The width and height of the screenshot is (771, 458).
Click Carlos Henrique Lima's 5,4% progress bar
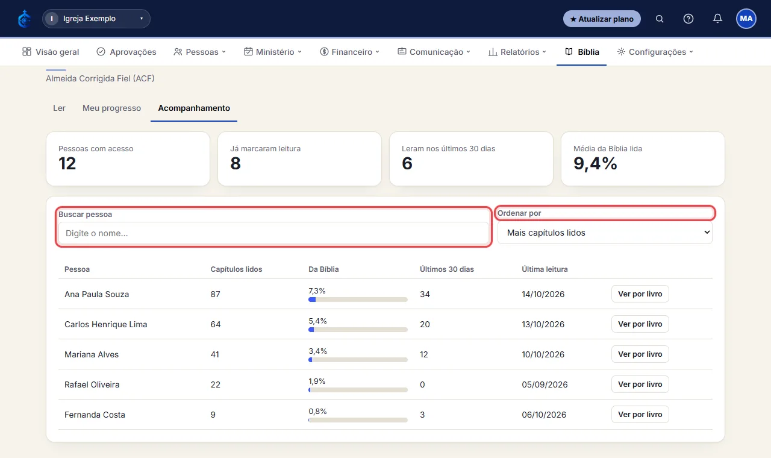click(x=358, y=330)
